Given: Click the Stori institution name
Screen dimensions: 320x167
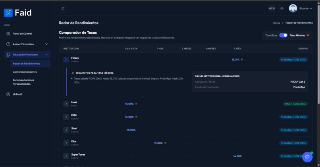Looking at the screenshot, I should (x=74, y=128).
